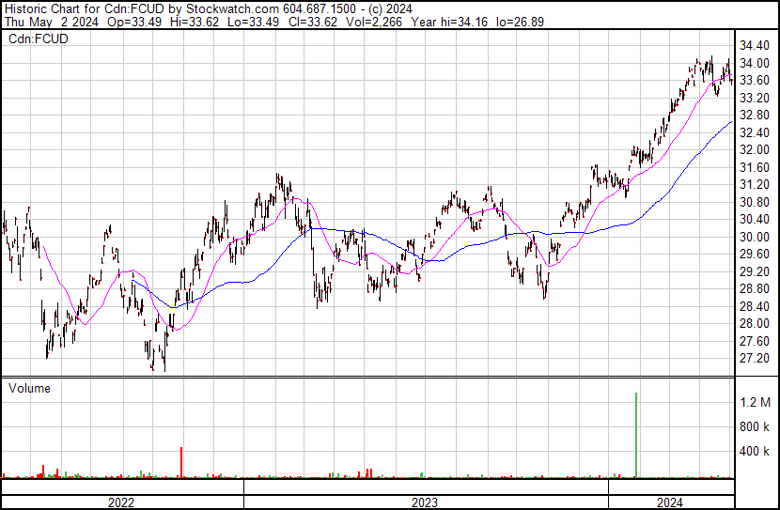
Task: Click the 29.20 price axis label
Action: (x=755, y=271)
